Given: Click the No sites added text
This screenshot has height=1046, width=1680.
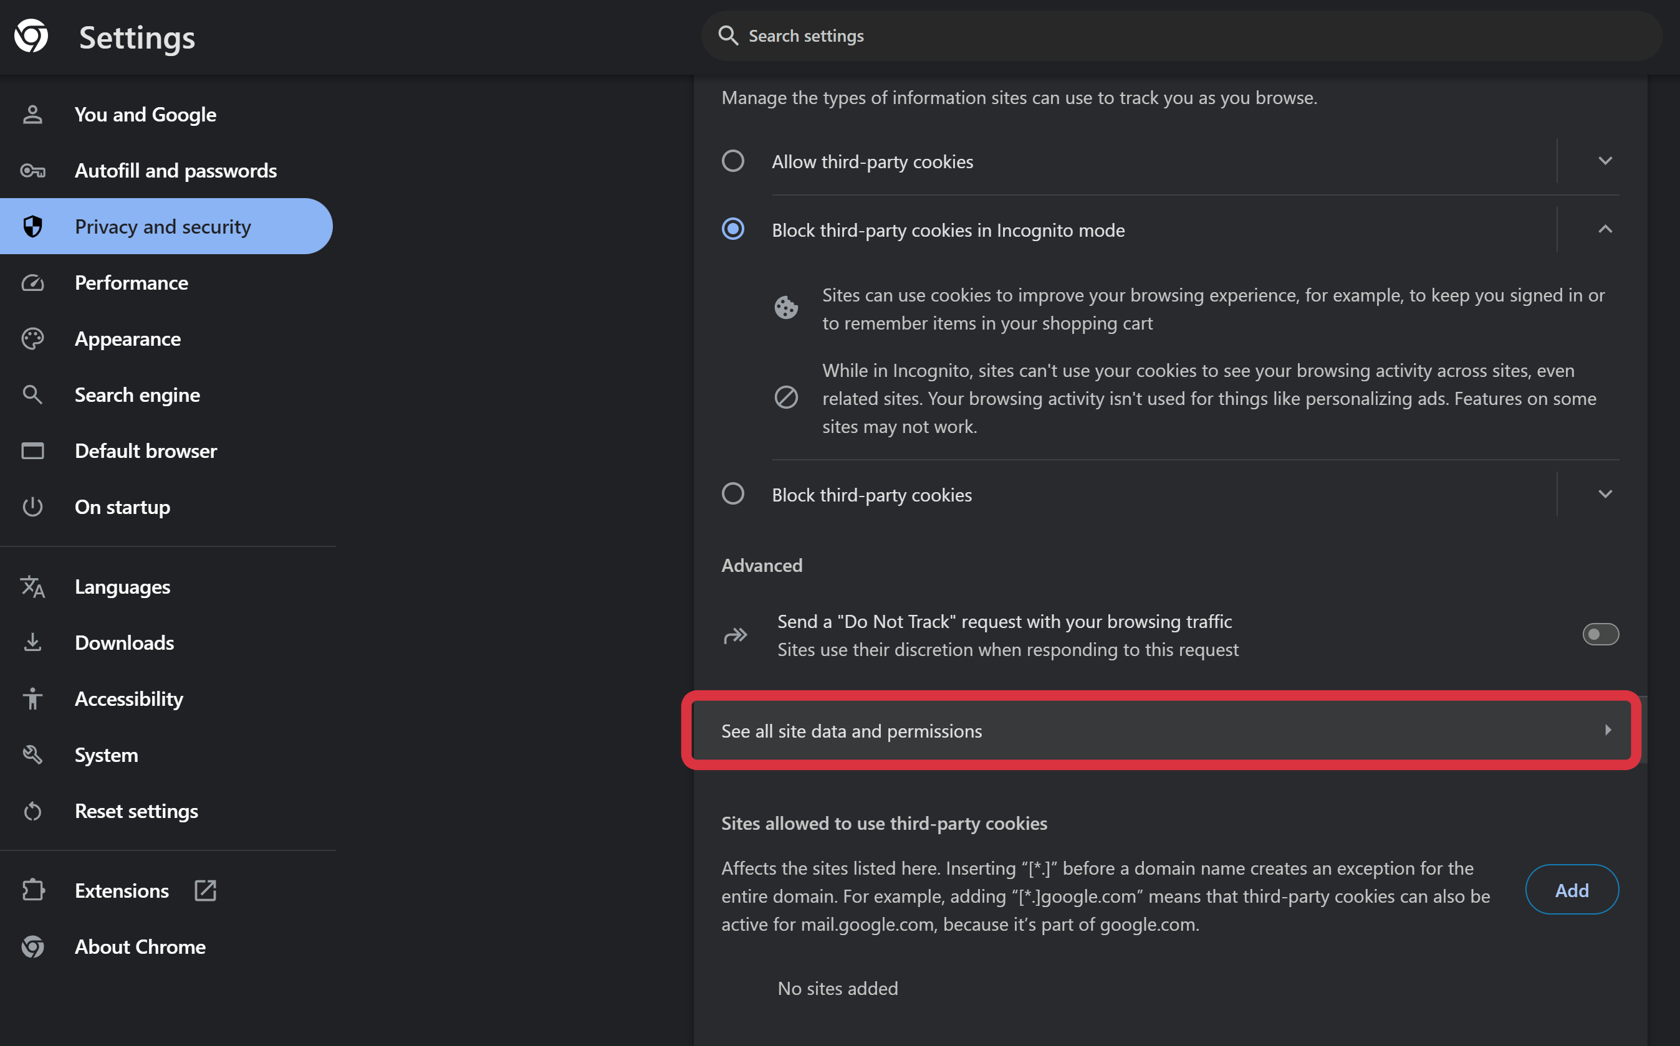Looking at the screenshot, I should (838, 988).
